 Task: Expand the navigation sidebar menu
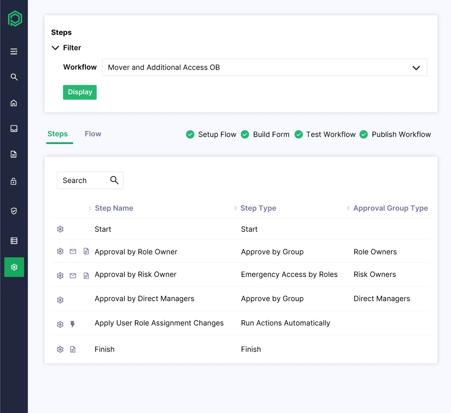pos(14,51)
